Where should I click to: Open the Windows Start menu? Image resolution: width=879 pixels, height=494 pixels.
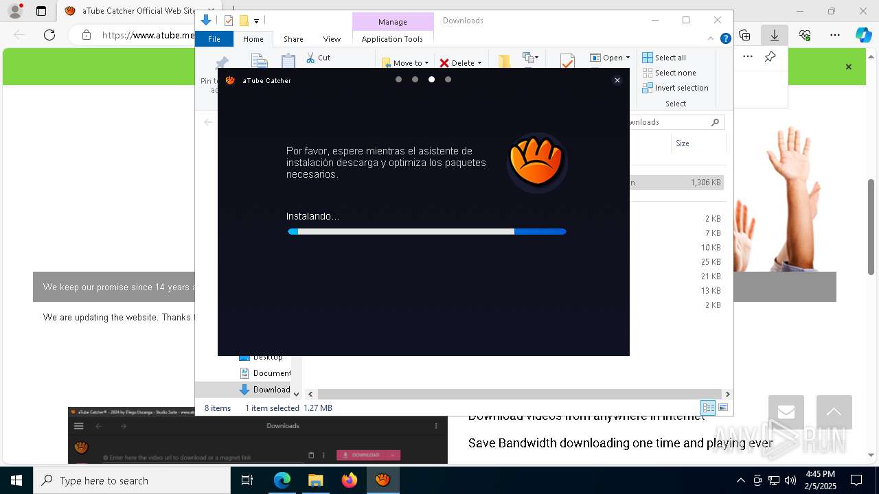[x=16, y=480]
